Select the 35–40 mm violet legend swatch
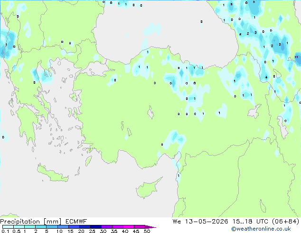The height and width of the screenshot is (233, 301). pos(118,227)
